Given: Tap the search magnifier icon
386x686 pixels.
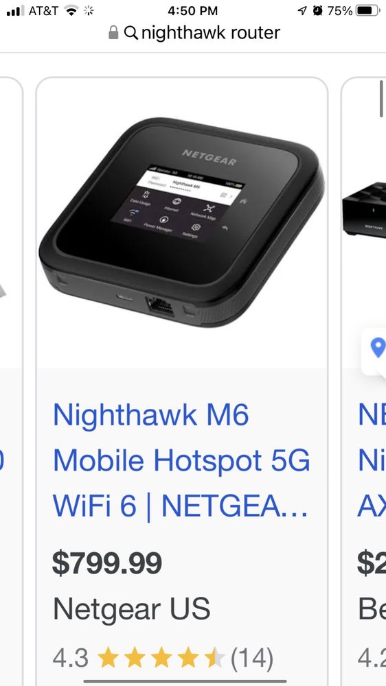Looking at the screenshot, I should coord(130,32).
